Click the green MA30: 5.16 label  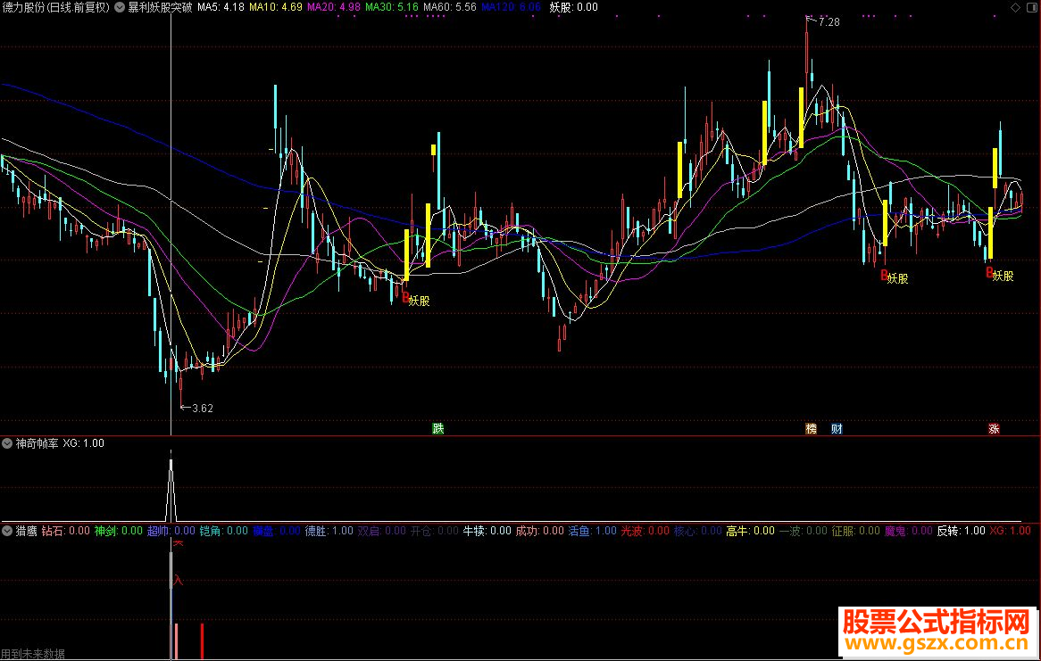(392, 7)
